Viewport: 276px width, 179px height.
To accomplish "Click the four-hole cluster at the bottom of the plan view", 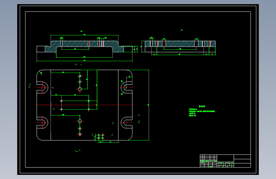I will click(x=101, y=137).
